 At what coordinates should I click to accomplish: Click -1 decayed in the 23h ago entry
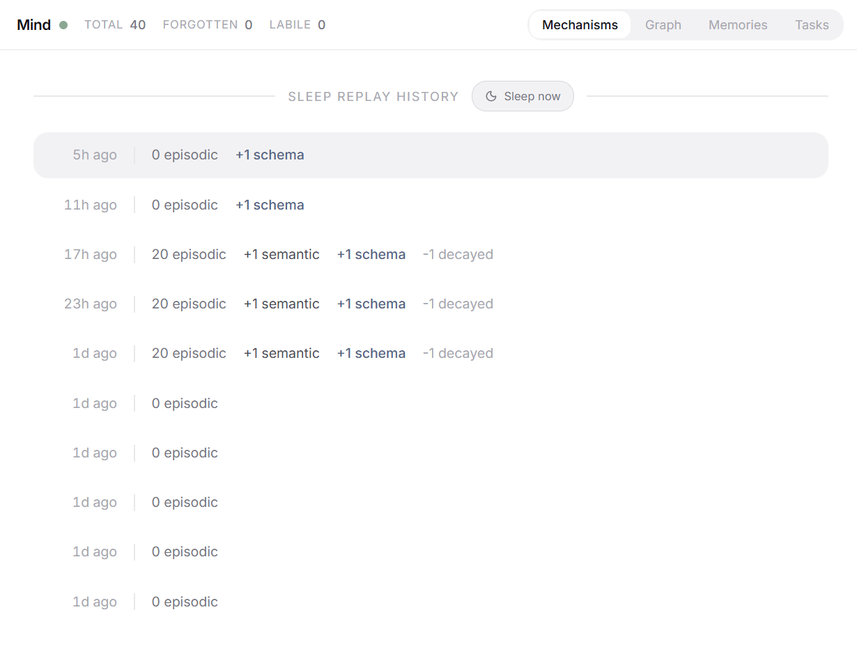click(458, 304)
